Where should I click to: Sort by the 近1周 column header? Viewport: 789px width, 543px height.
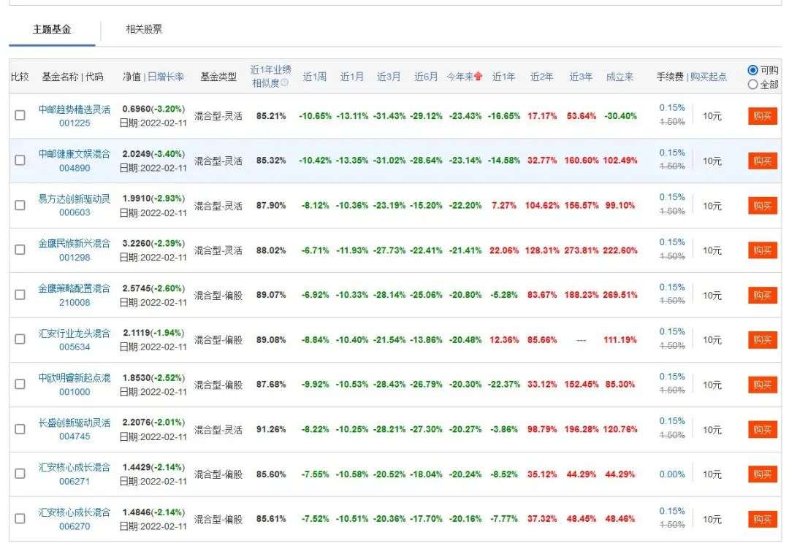point(314,77)
